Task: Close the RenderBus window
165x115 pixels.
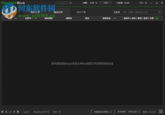Action: pos(162,3)
